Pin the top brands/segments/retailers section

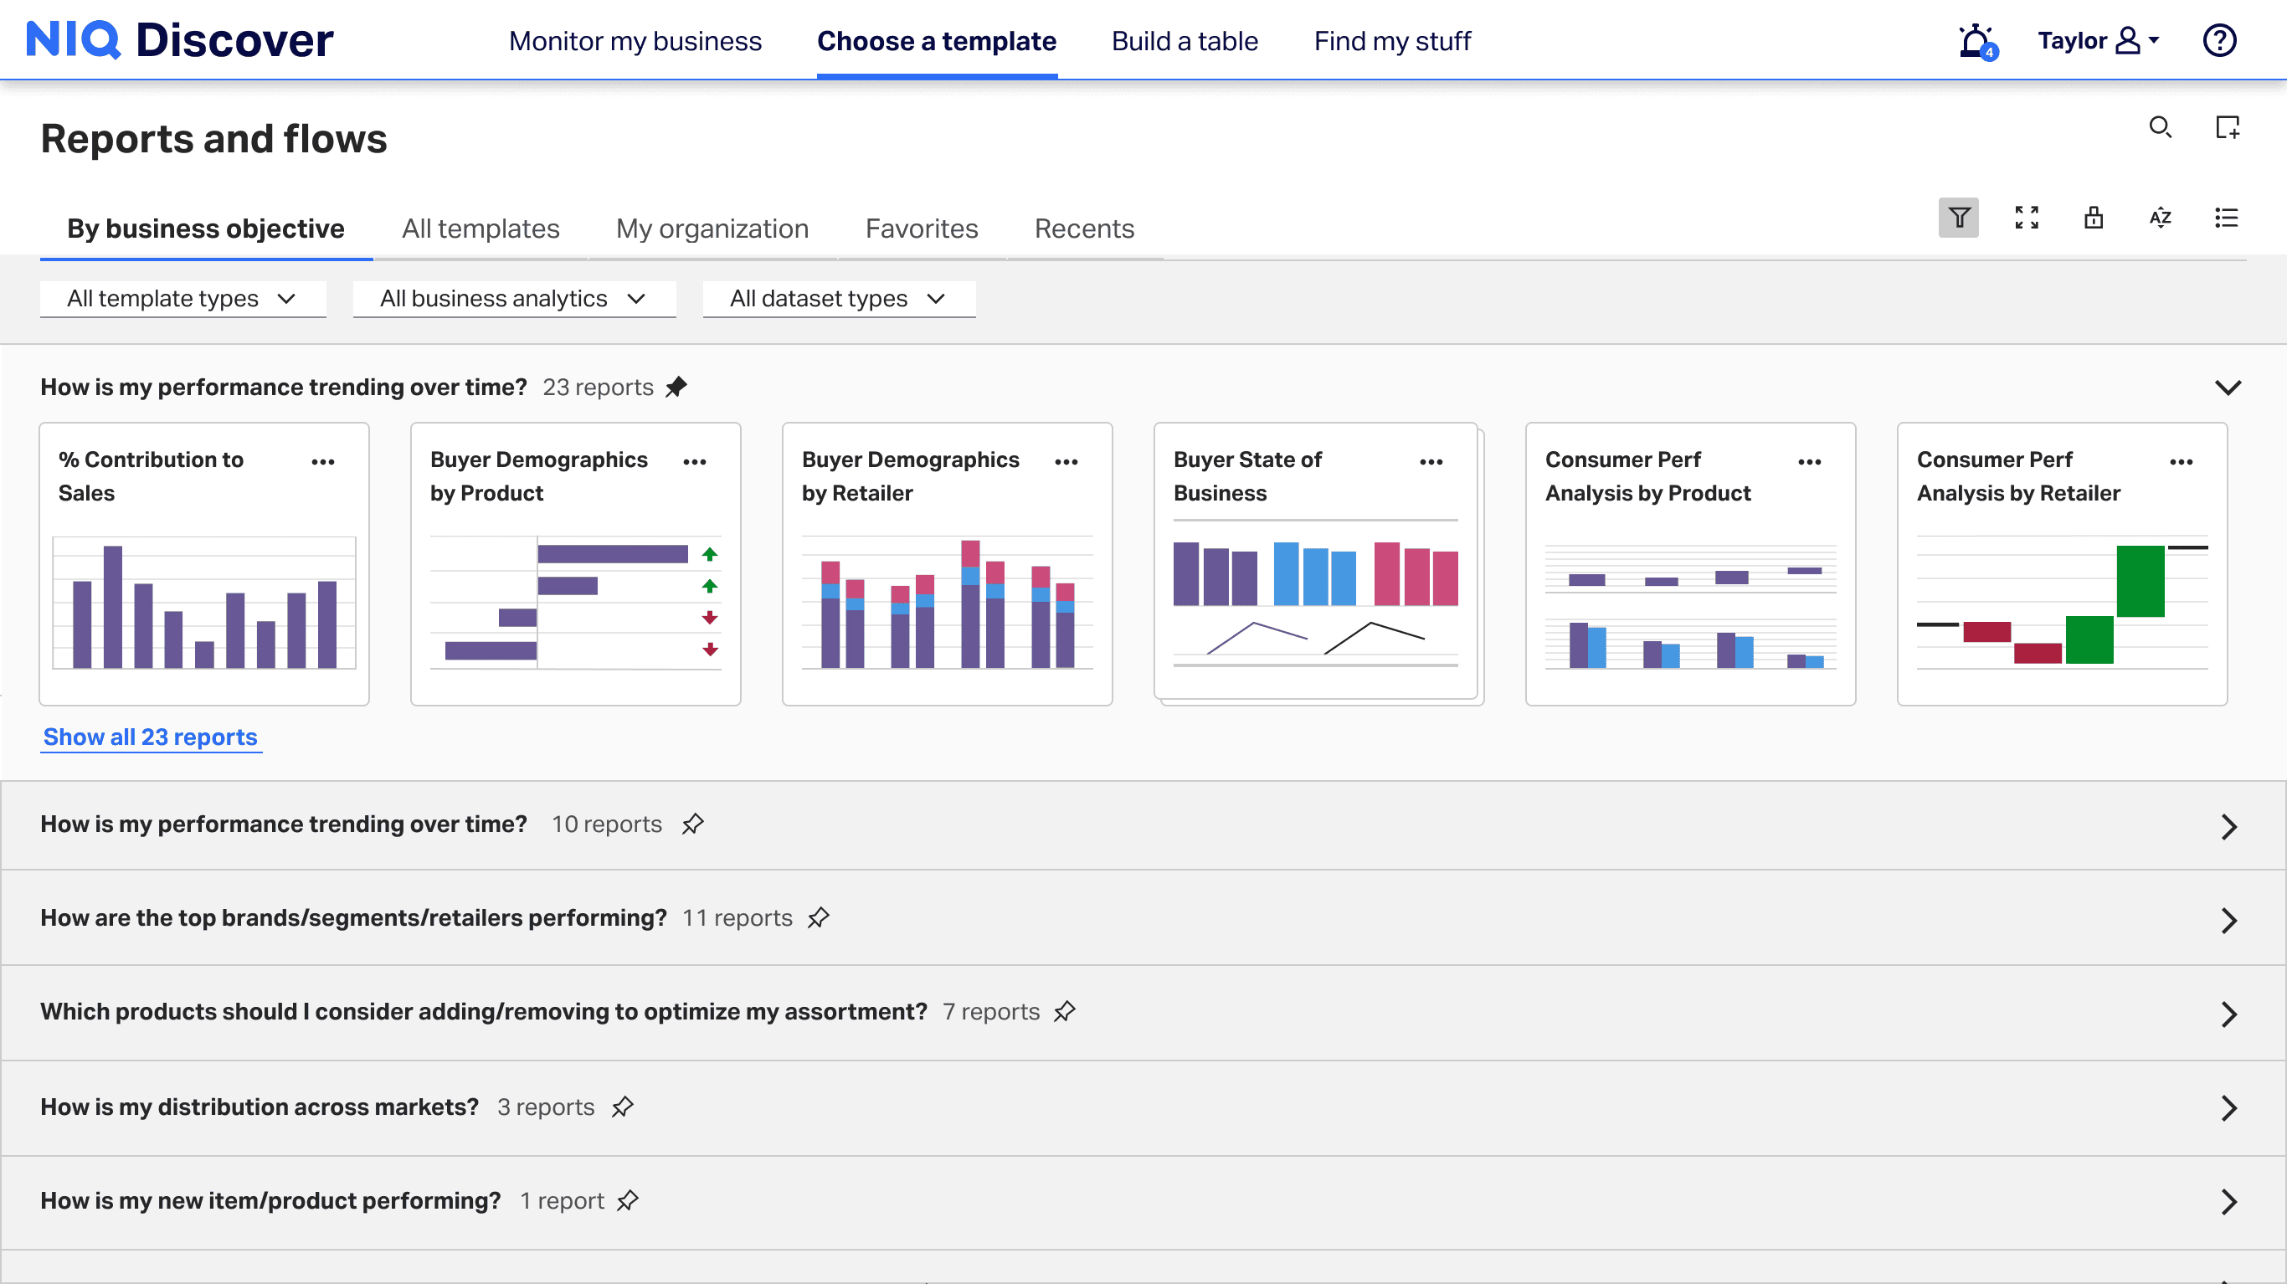click(x=818, y=917)
